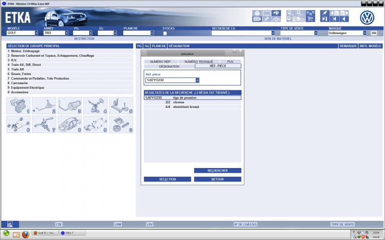Image resolution: width=385 pixels, height=240 pixels.
Task: Click the pushpin icon
Action: [x=324, y=13]
